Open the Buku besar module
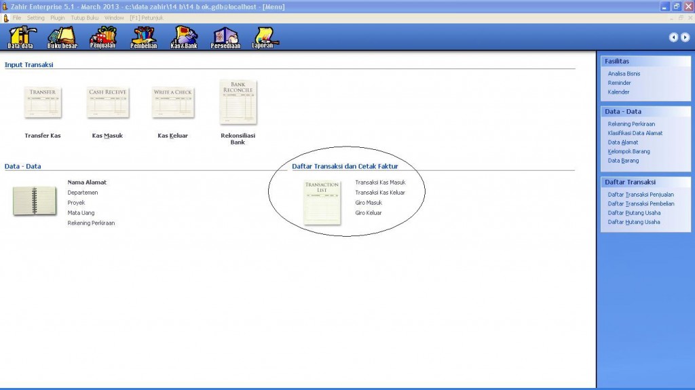 click(x=62, y=37)
